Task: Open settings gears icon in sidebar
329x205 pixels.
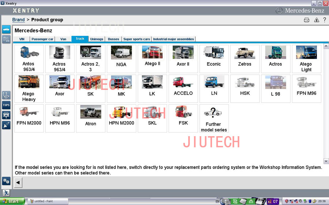Action: (6, 181)
